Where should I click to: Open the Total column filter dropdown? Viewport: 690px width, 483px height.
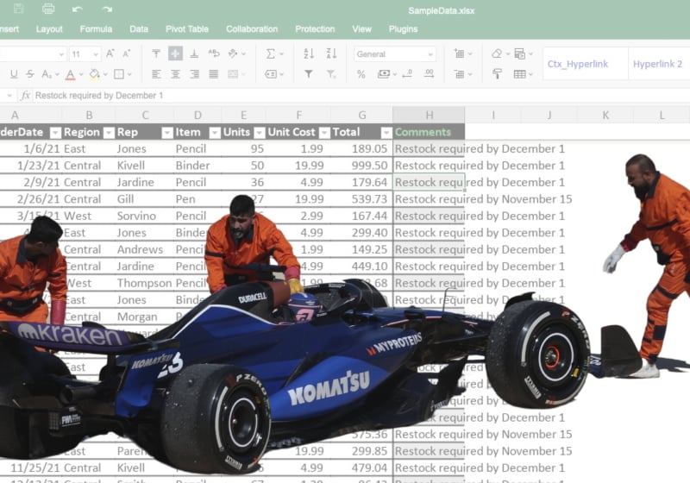coord(386,133)
